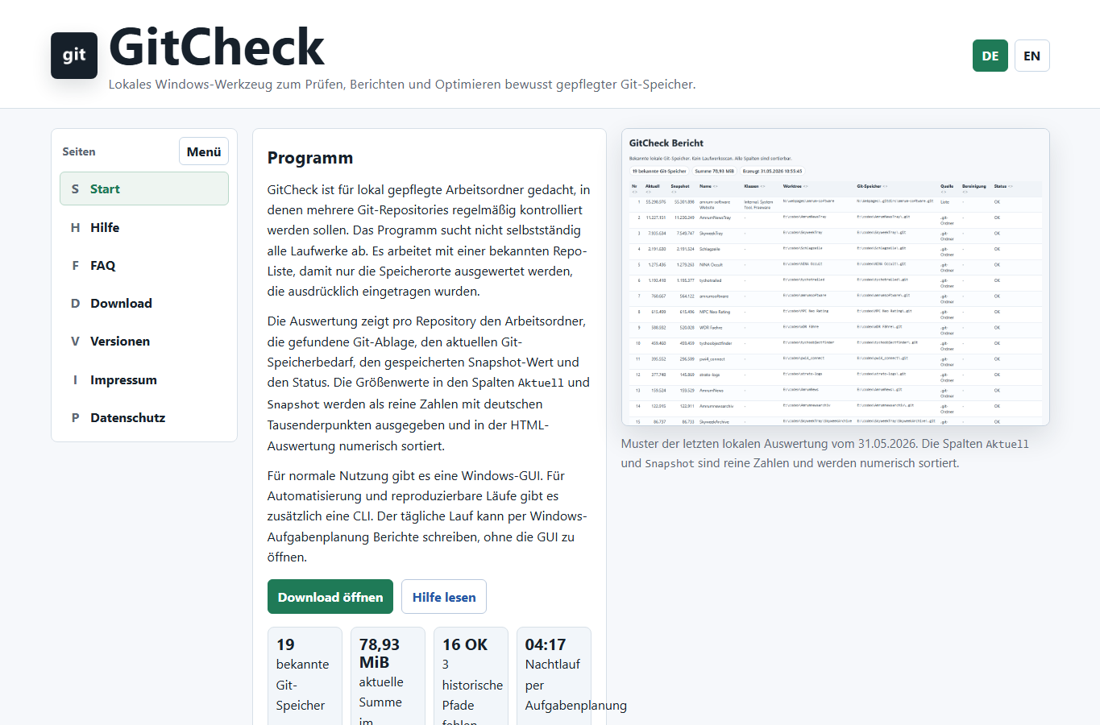
Task: Open the Datenschutz page
Action: coord(144,417)
